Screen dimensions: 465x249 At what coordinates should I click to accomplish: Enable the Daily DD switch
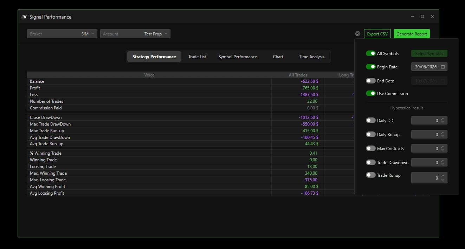point(371,120)
